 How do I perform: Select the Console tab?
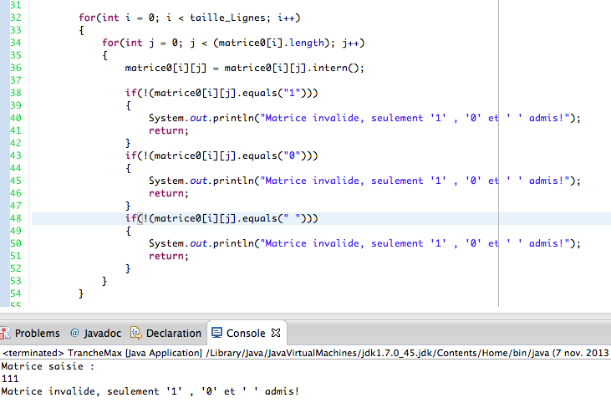[245, 333]
